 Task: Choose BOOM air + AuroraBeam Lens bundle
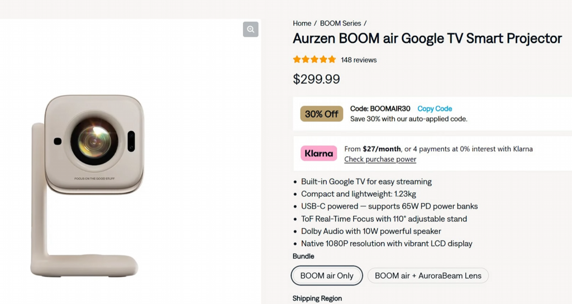coord(428,276)
